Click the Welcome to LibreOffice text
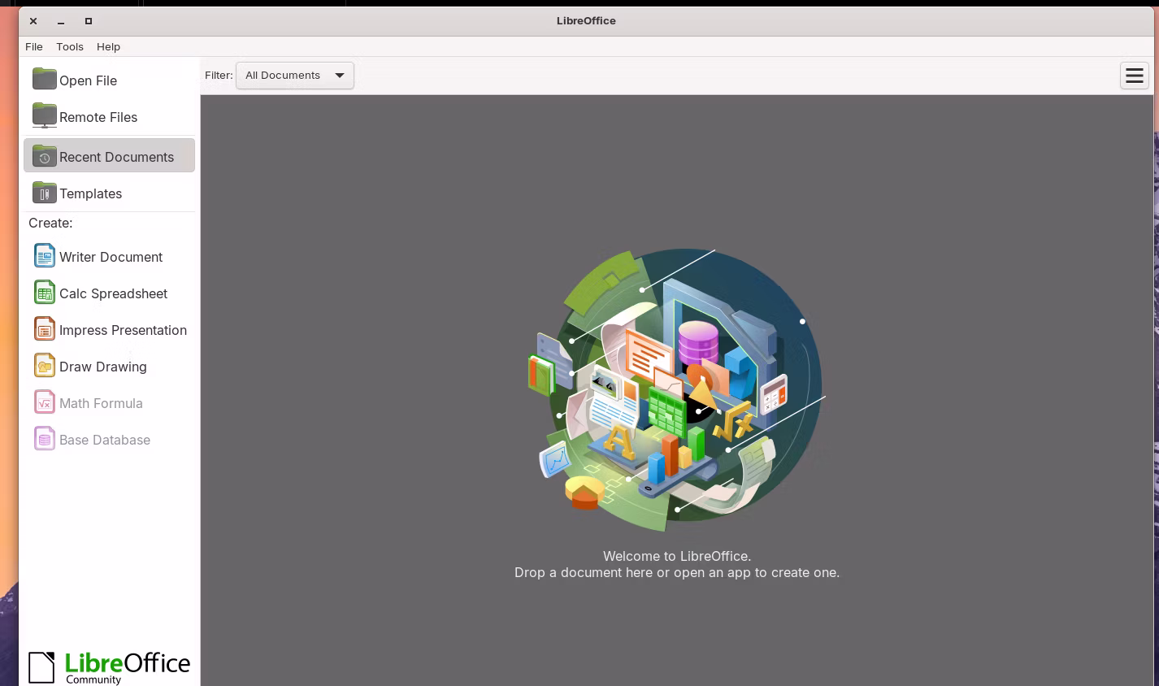Screen dimensions: 1159x686 point(677,556)
